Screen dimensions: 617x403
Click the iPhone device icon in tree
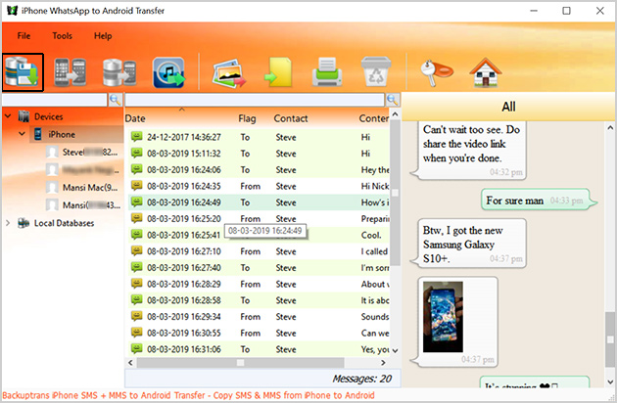(x=38, y=134)
